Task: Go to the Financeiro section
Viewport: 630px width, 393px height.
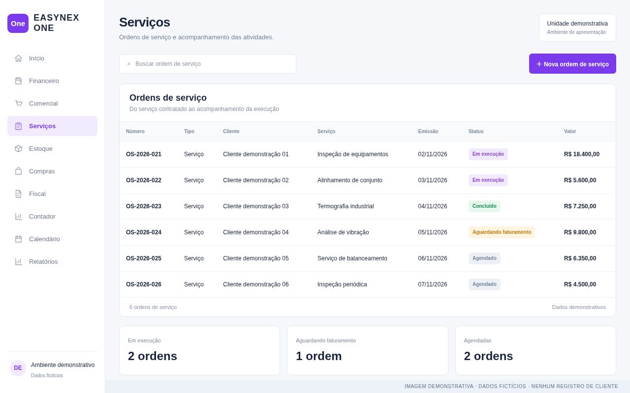Action: (x=52, y=81)
